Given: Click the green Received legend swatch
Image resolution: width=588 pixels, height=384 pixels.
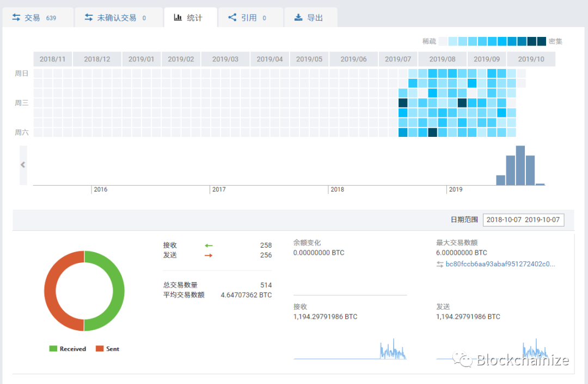Looking at the screenshot, I should (53, 349).
